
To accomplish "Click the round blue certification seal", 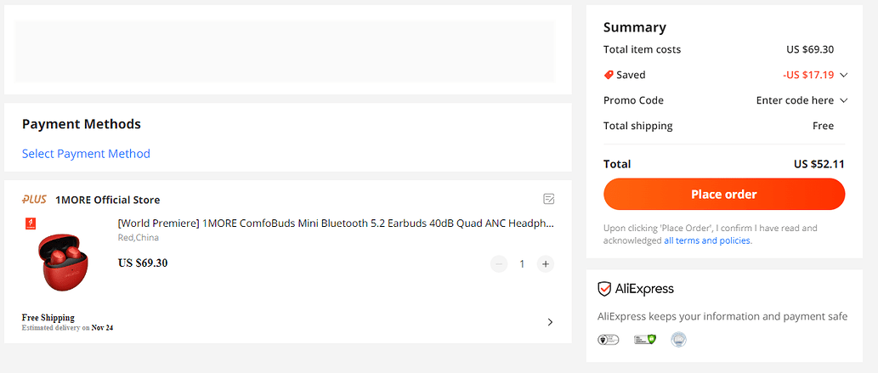I will [678, 339].
